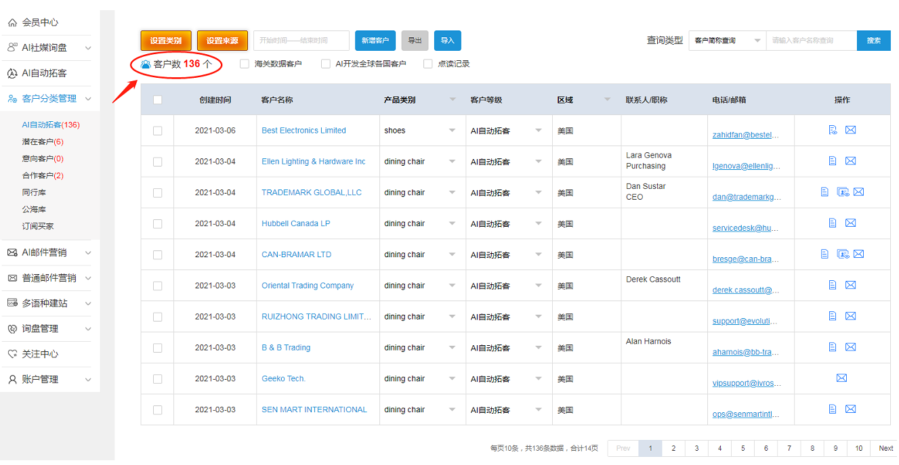This screenshot has width=899, height=465.
Task: Go to page 5 in pagination
Action: click(743, 448)
